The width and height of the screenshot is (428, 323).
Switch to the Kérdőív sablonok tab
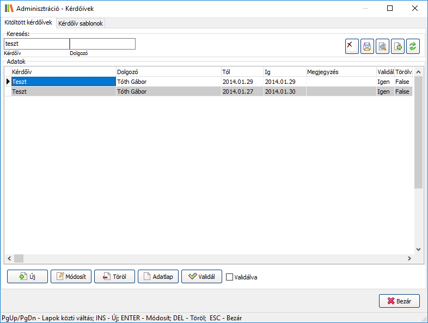[80, 23]
